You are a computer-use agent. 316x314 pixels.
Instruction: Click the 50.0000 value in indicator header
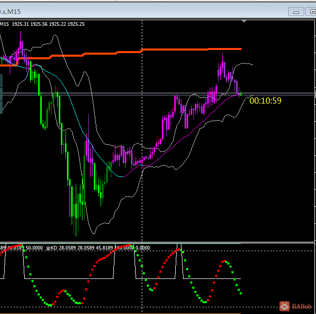pos(34,247)
